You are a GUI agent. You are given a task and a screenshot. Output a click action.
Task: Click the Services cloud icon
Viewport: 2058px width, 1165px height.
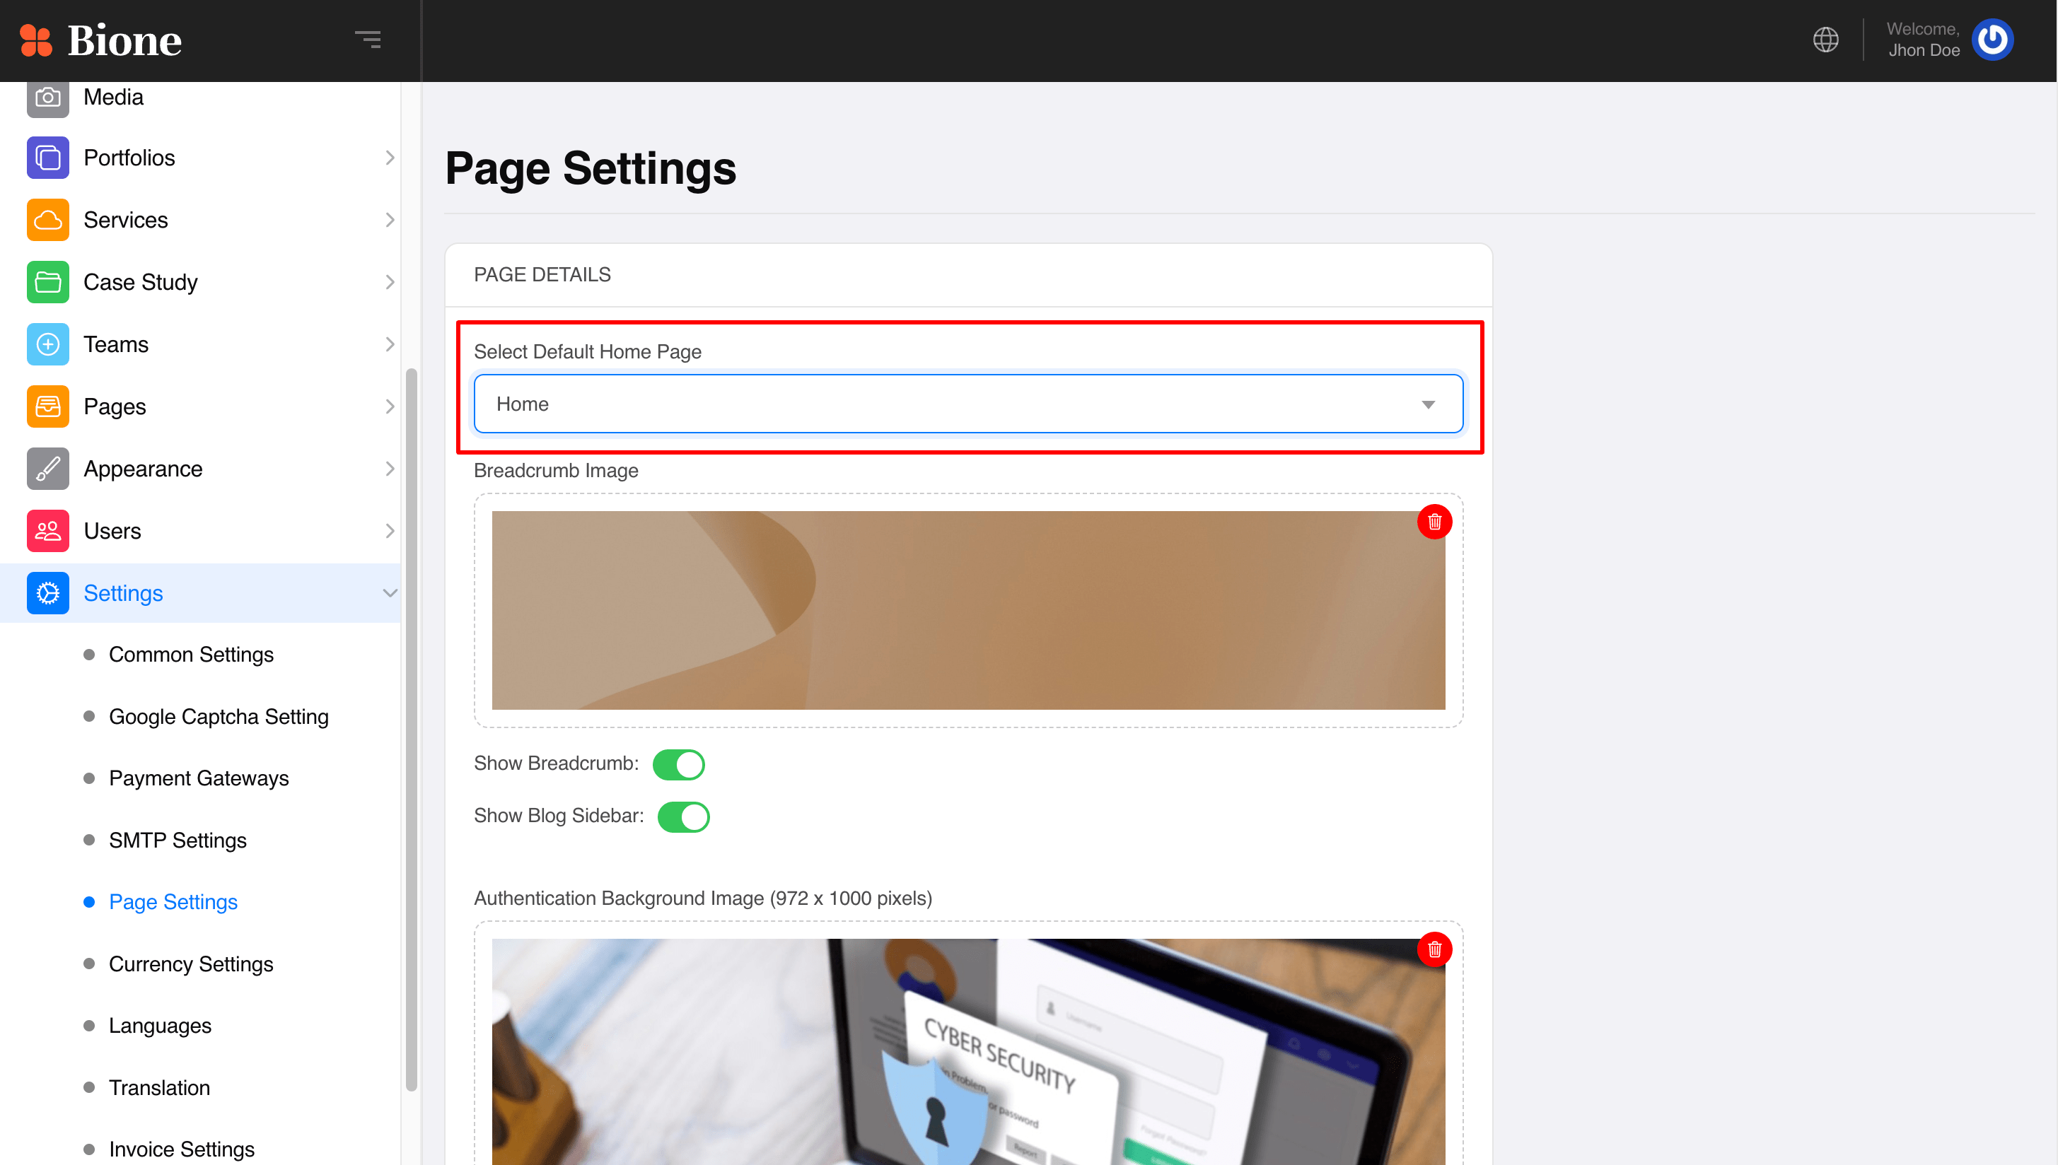tap(47, 220)
